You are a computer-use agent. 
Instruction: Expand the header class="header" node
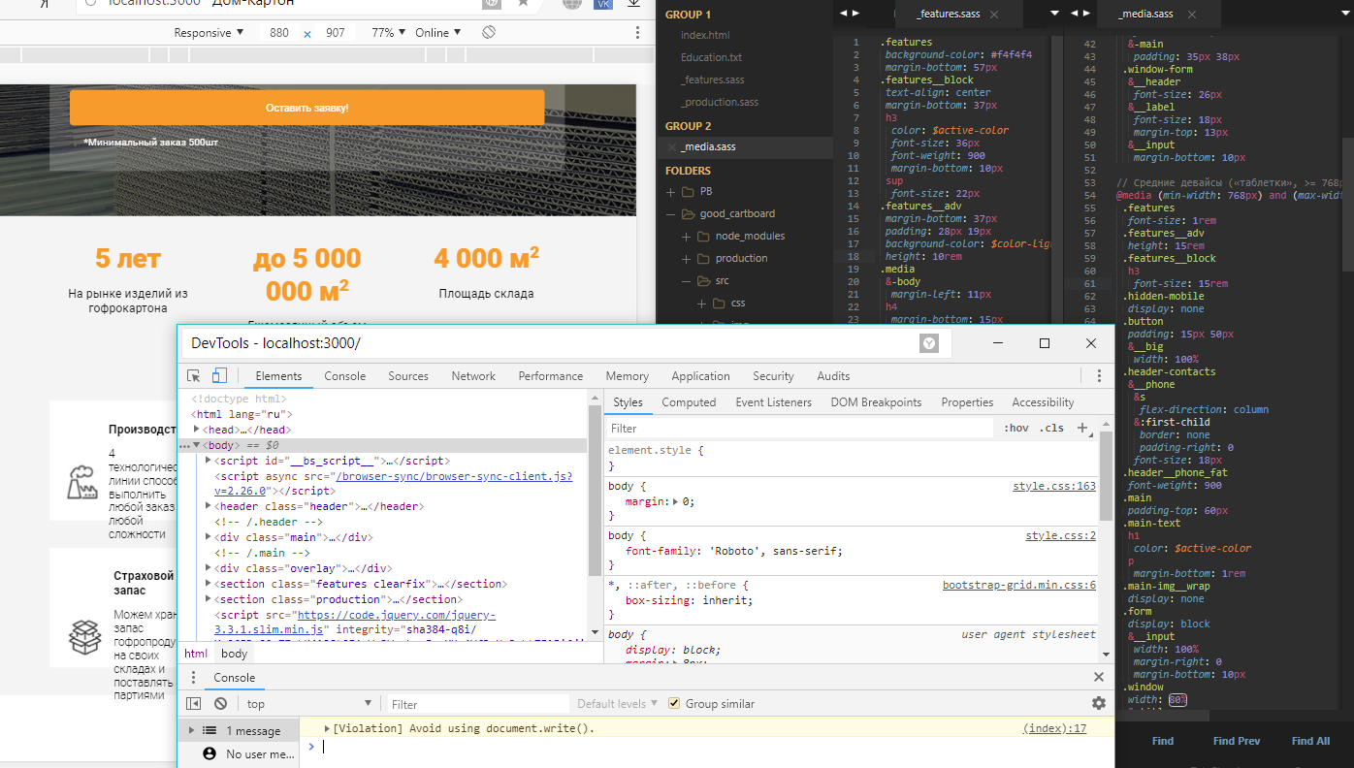click(x=209, y=506)
